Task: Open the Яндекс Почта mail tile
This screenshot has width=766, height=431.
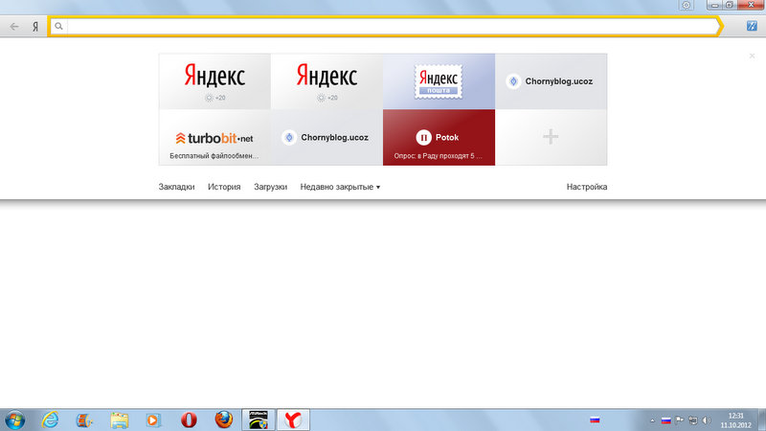Action: [x=439, y=81]
